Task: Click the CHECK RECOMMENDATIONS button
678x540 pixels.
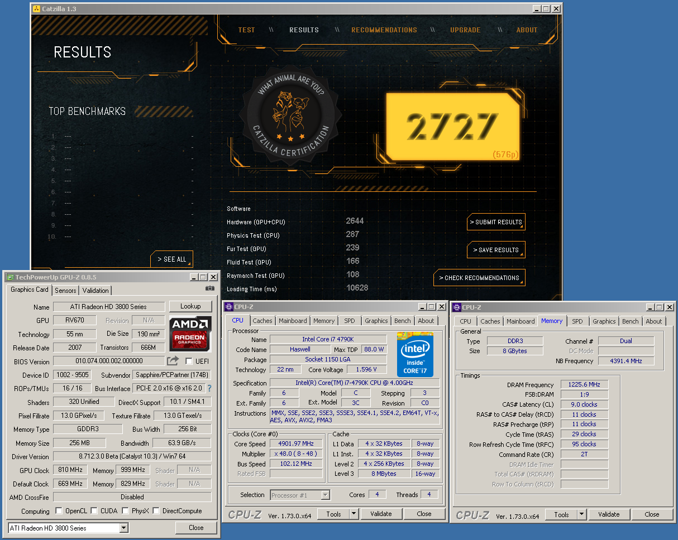Action: point(479,278)
